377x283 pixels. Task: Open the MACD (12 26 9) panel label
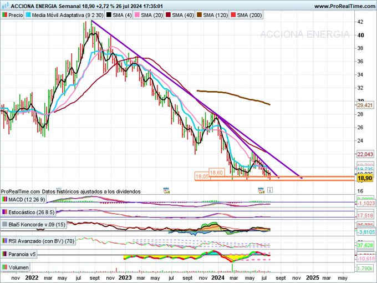pos(23,200)
